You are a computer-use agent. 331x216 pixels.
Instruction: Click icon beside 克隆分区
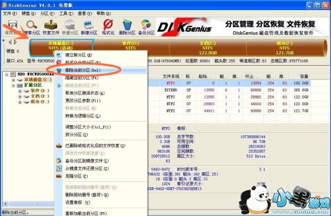(x=59, y=176)
